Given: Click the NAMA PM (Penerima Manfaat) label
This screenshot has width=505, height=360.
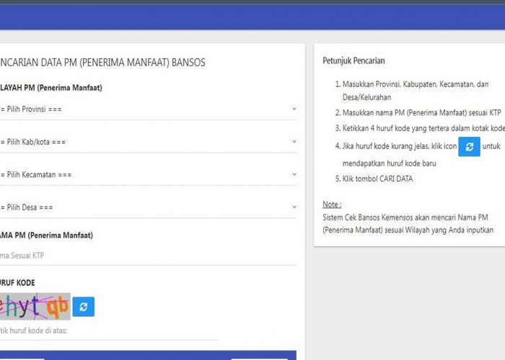Looking at the screenshot, I should pos(46,235).
